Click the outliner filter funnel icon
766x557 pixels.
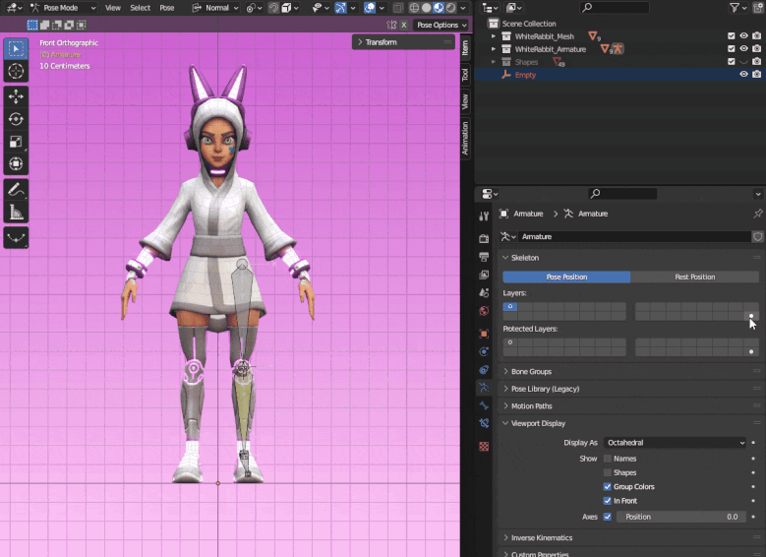(735, 8)
